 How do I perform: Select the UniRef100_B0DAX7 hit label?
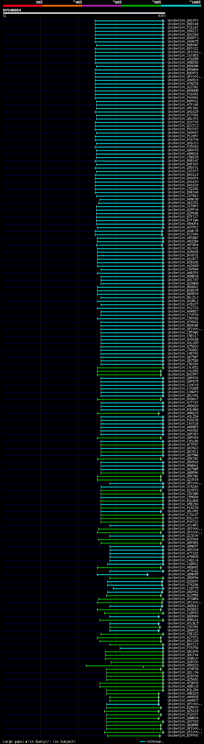pyautogui.click(x=183, y=399)
